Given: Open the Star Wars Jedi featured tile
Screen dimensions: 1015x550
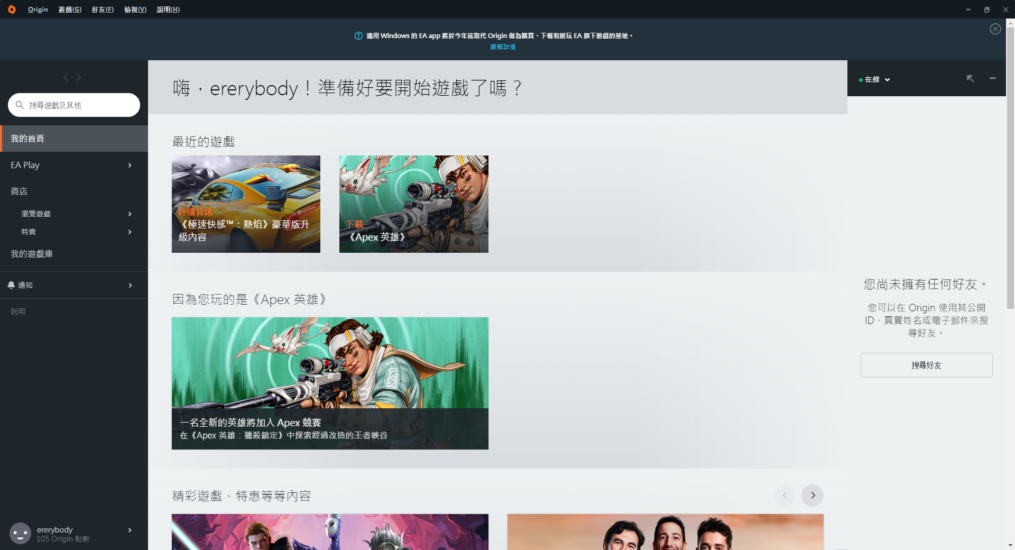Looking at the screenshot, I should pos(330,532).
